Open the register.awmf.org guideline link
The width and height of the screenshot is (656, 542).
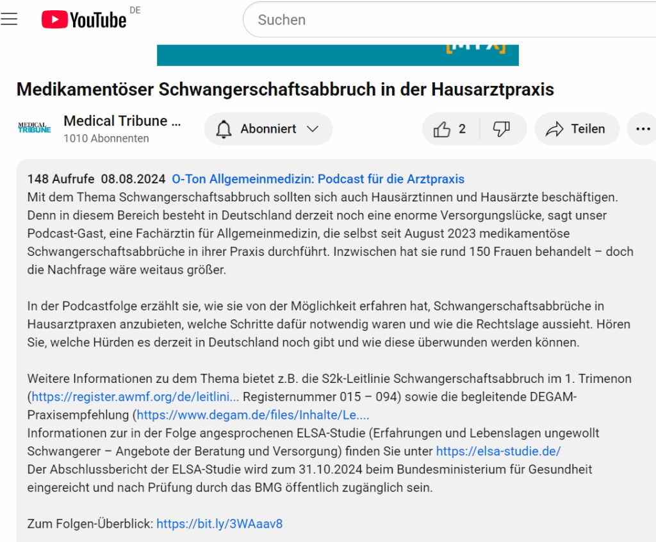135,396
